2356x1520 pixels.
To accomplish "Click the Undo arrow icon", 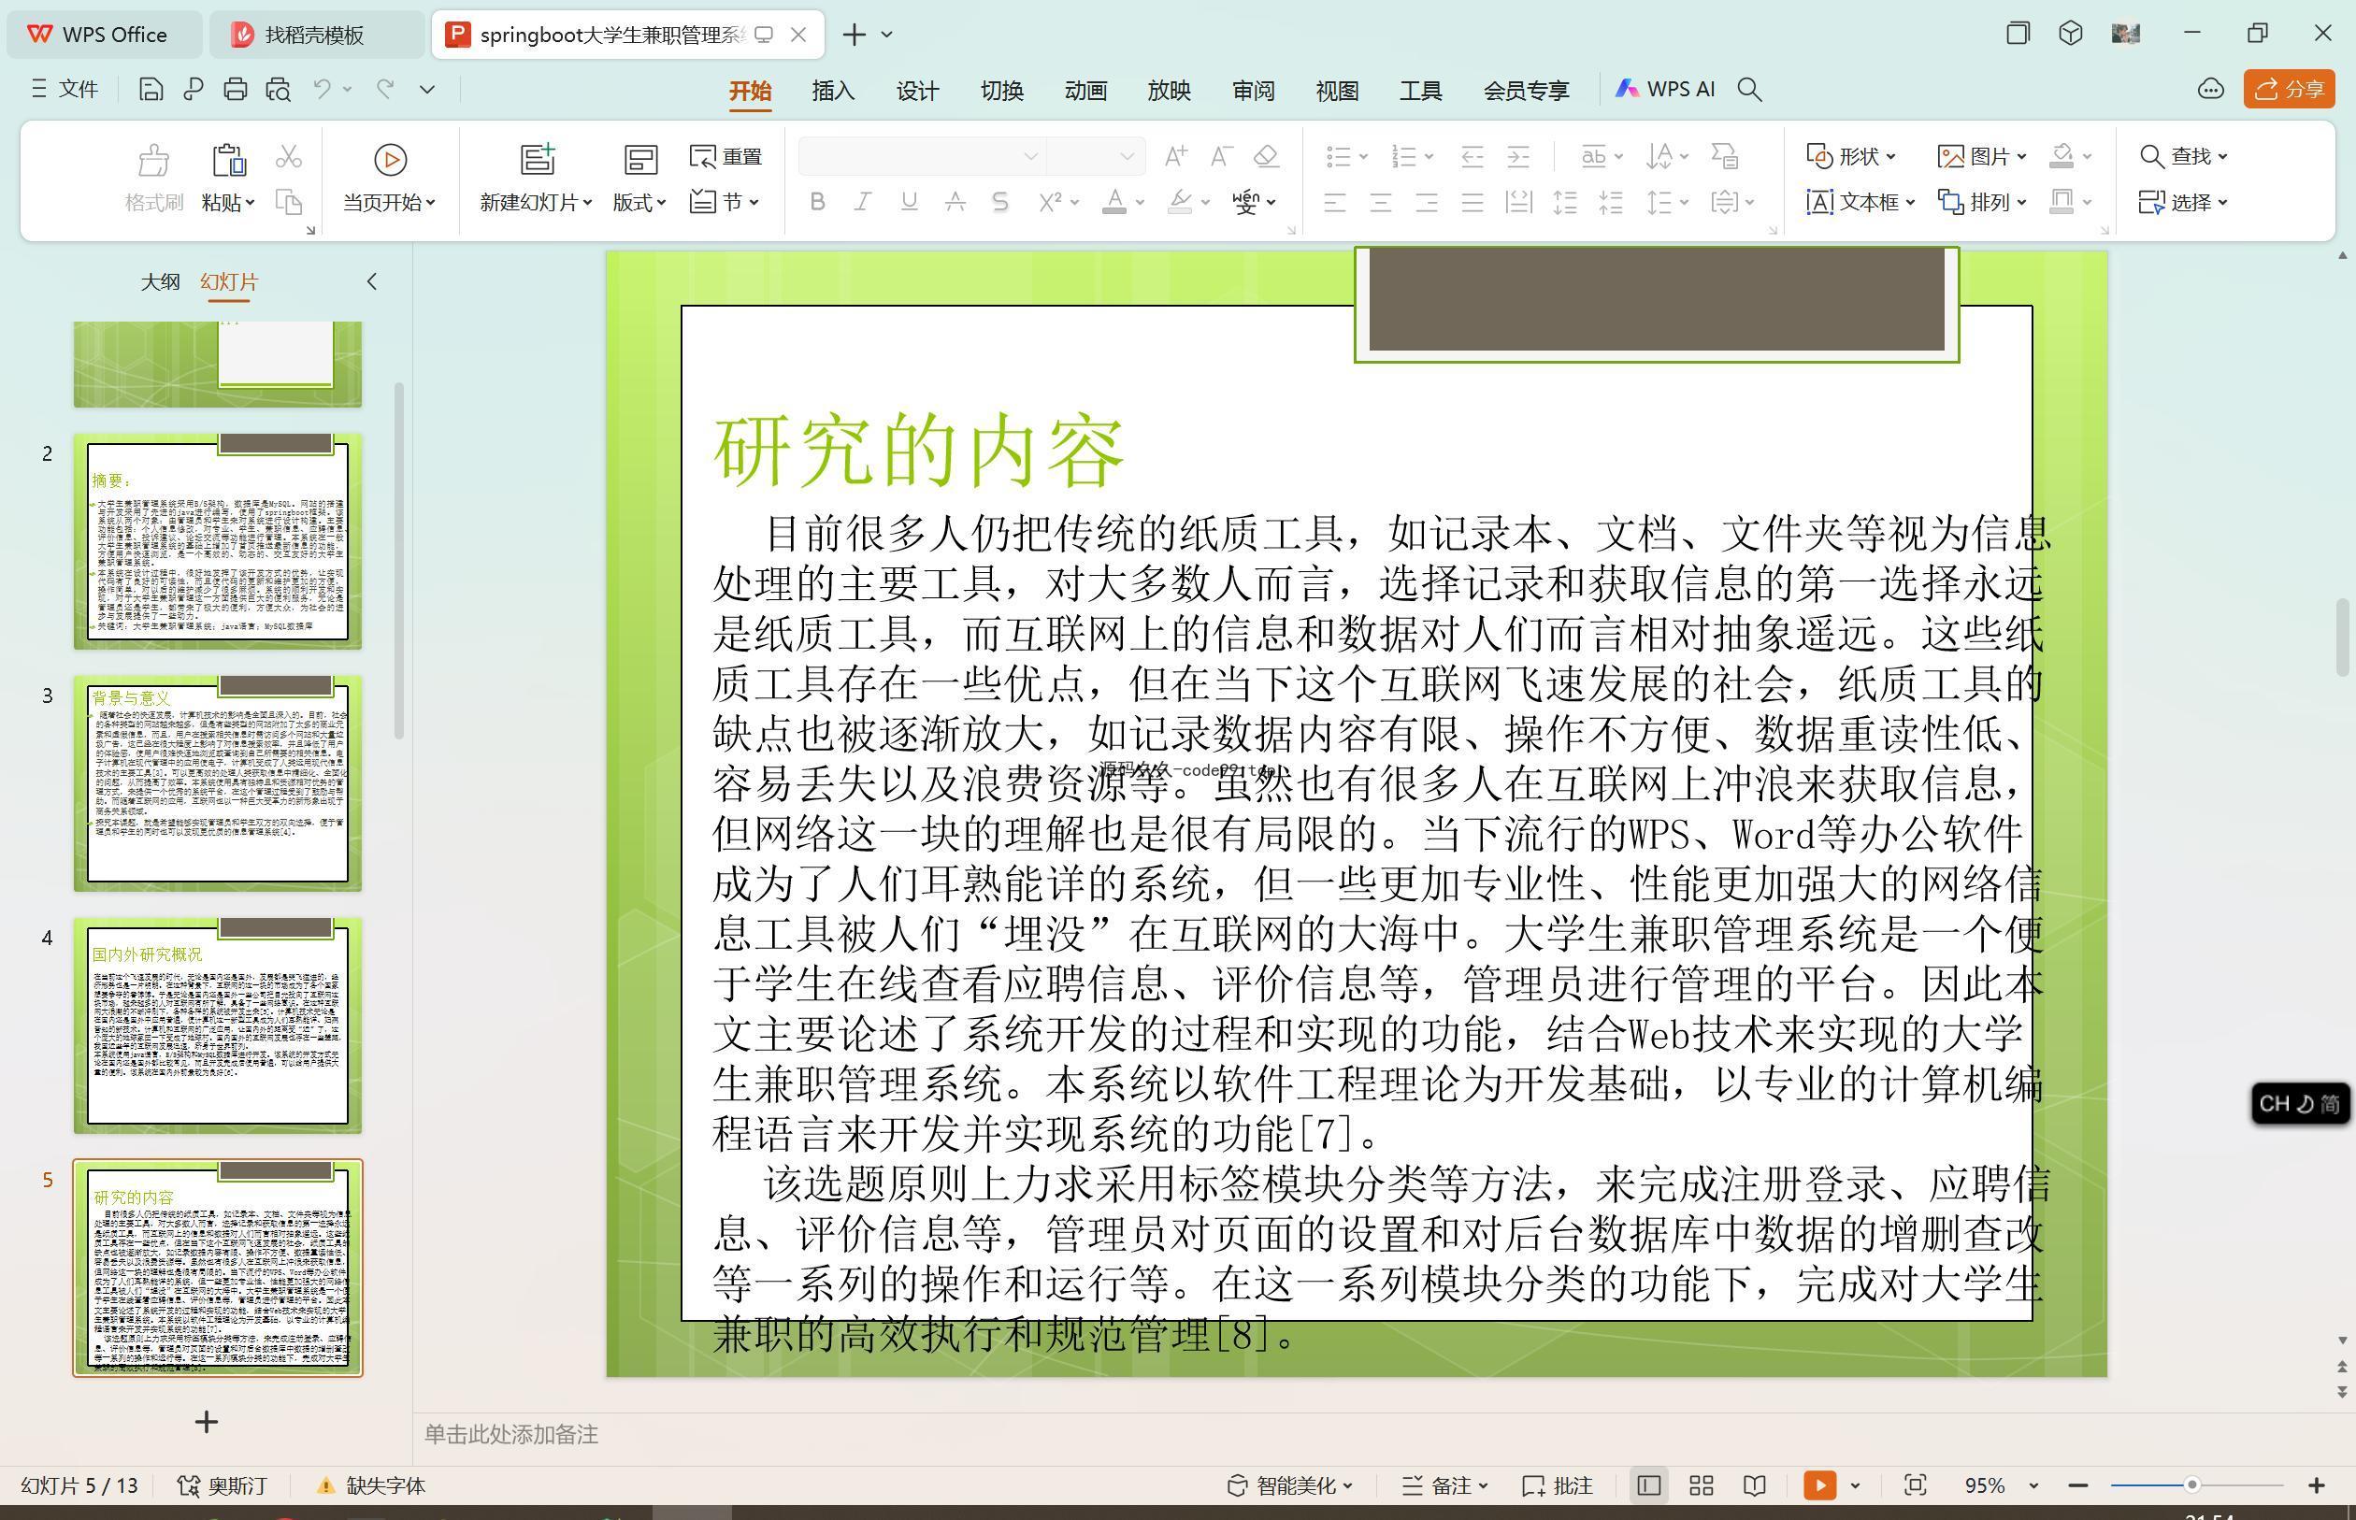I will point(322,89).
